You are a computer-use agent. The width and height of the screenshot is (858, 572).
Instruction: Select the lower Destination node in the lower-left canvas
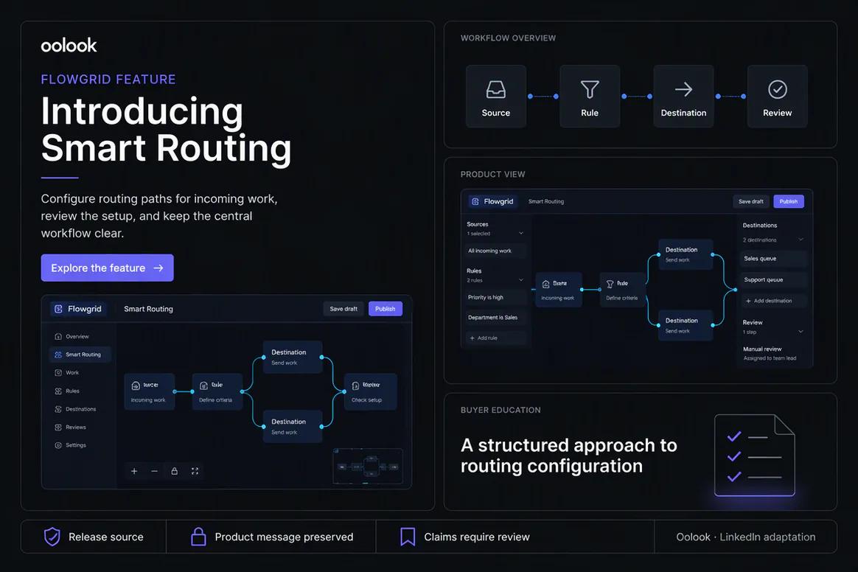pos(293,426)
